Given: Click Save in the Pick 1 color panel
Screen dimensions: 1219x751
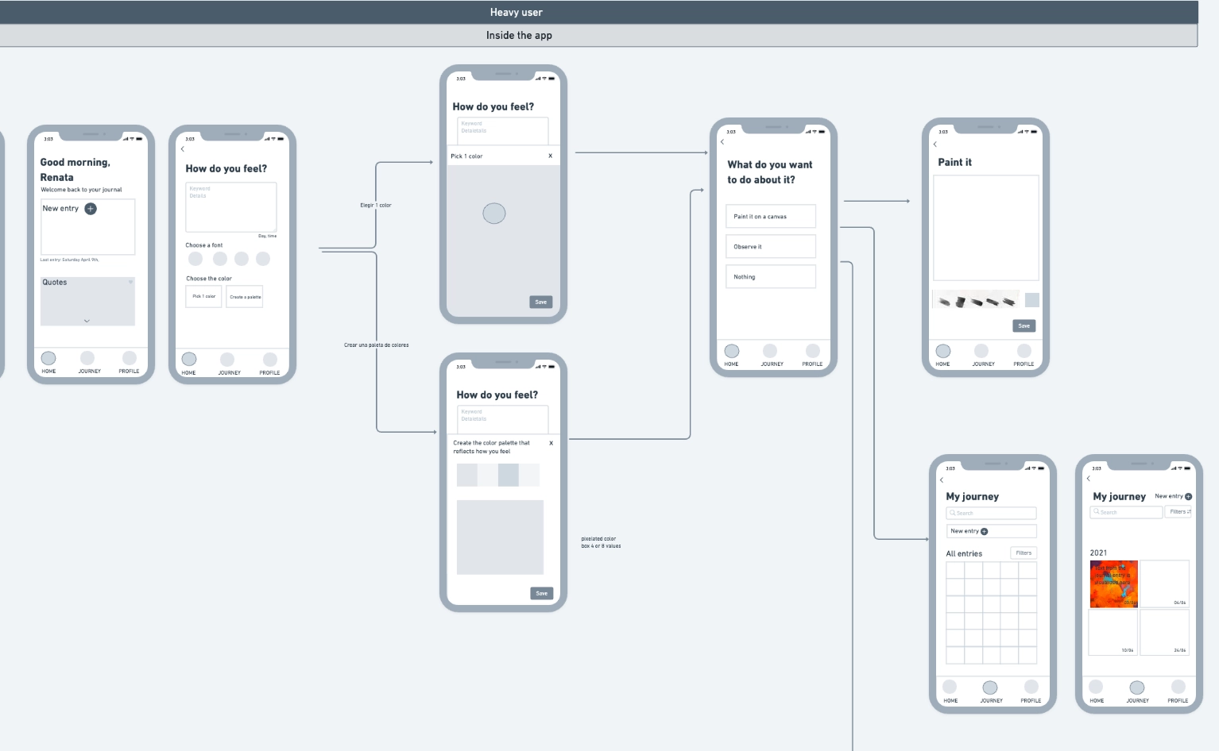Looking at the screenshot, I should (x=541, y=302).
